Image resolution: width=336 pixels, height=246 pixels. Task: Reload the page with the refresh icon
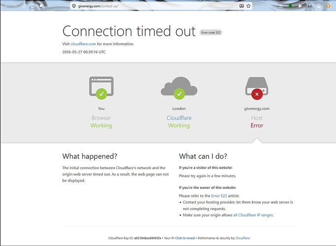point(24,6)
